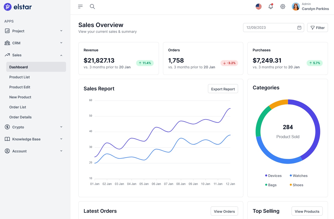Toggle the Watches legend item
The width and height of the screenshot is (334, 219).
(x=298, y=176)
